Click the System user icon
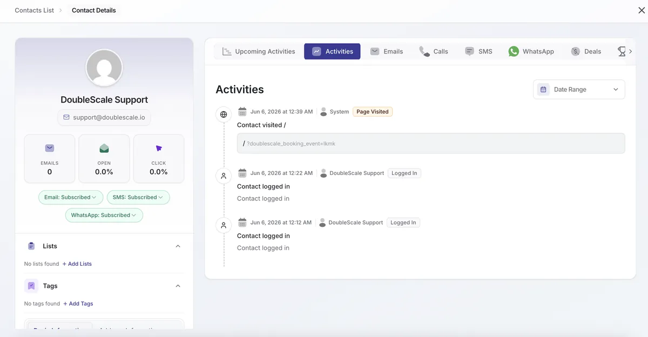The image size is (648, 337). click(323, 112)
